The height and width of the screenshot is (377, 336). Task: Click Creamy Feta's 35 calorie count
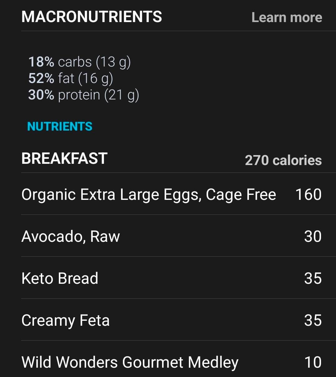(313, 320)
